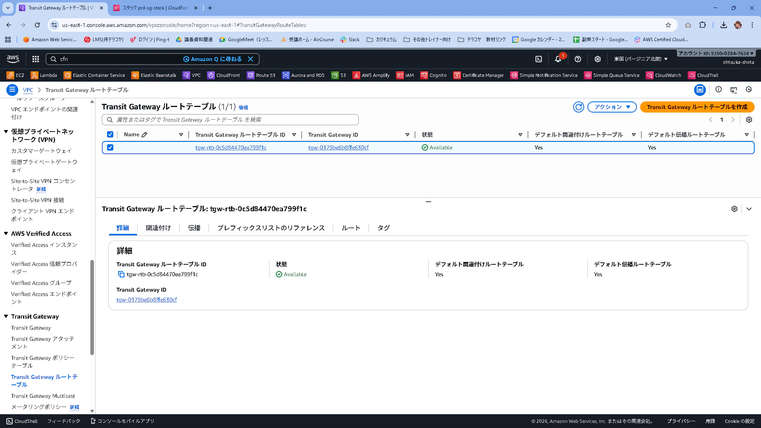The width and height of the screenshot is (761, 428).
Task: Refresh the route tables list
Action: (579, 107)
